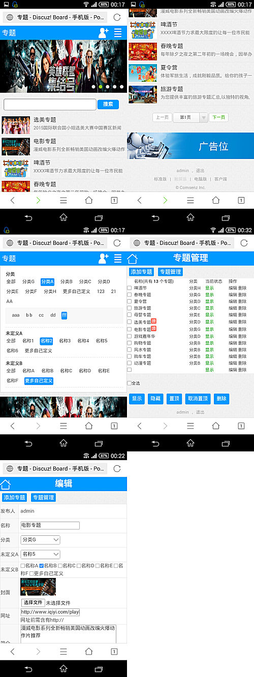Click the 取消置顶 button
Viewport: 254px width, 677px height.
(x=198, y=399)
